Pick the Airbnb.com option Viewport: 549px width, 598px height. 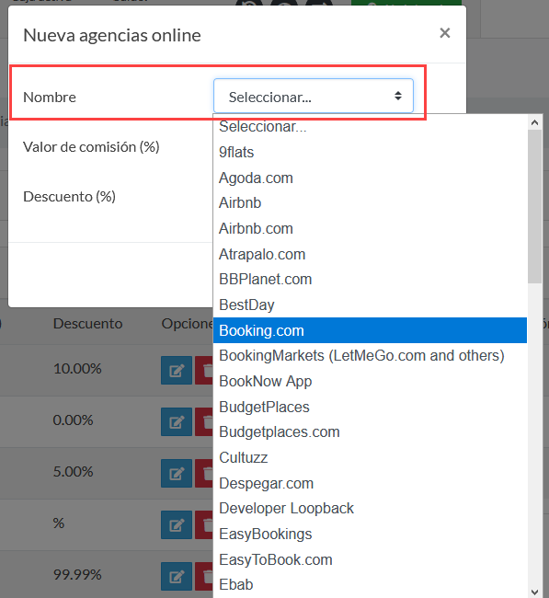click(x=370, y=228)
